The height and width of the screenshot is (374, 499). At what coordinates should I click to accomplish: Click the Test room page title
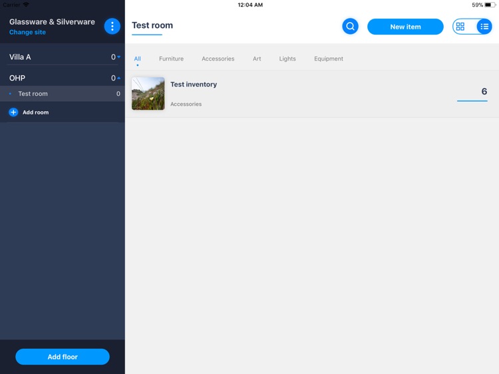click(x=152, y=25)
